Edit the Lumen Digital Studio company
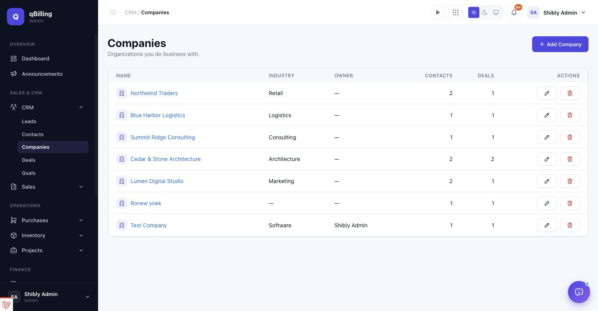 [x=547, y=181]
